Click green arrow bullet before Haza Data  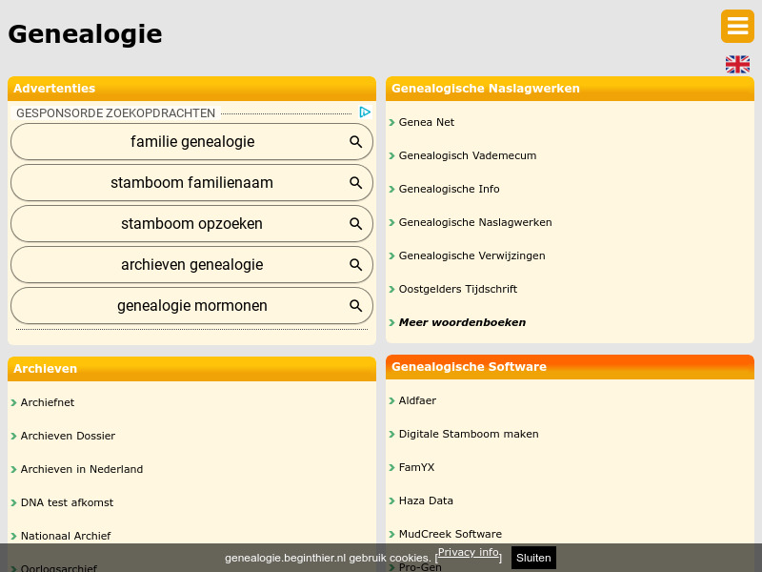point(391,501)
